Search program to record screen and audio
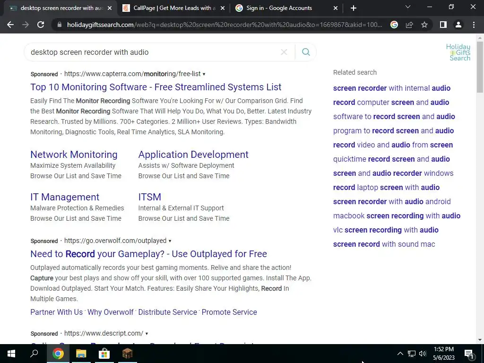 [393, 130]
